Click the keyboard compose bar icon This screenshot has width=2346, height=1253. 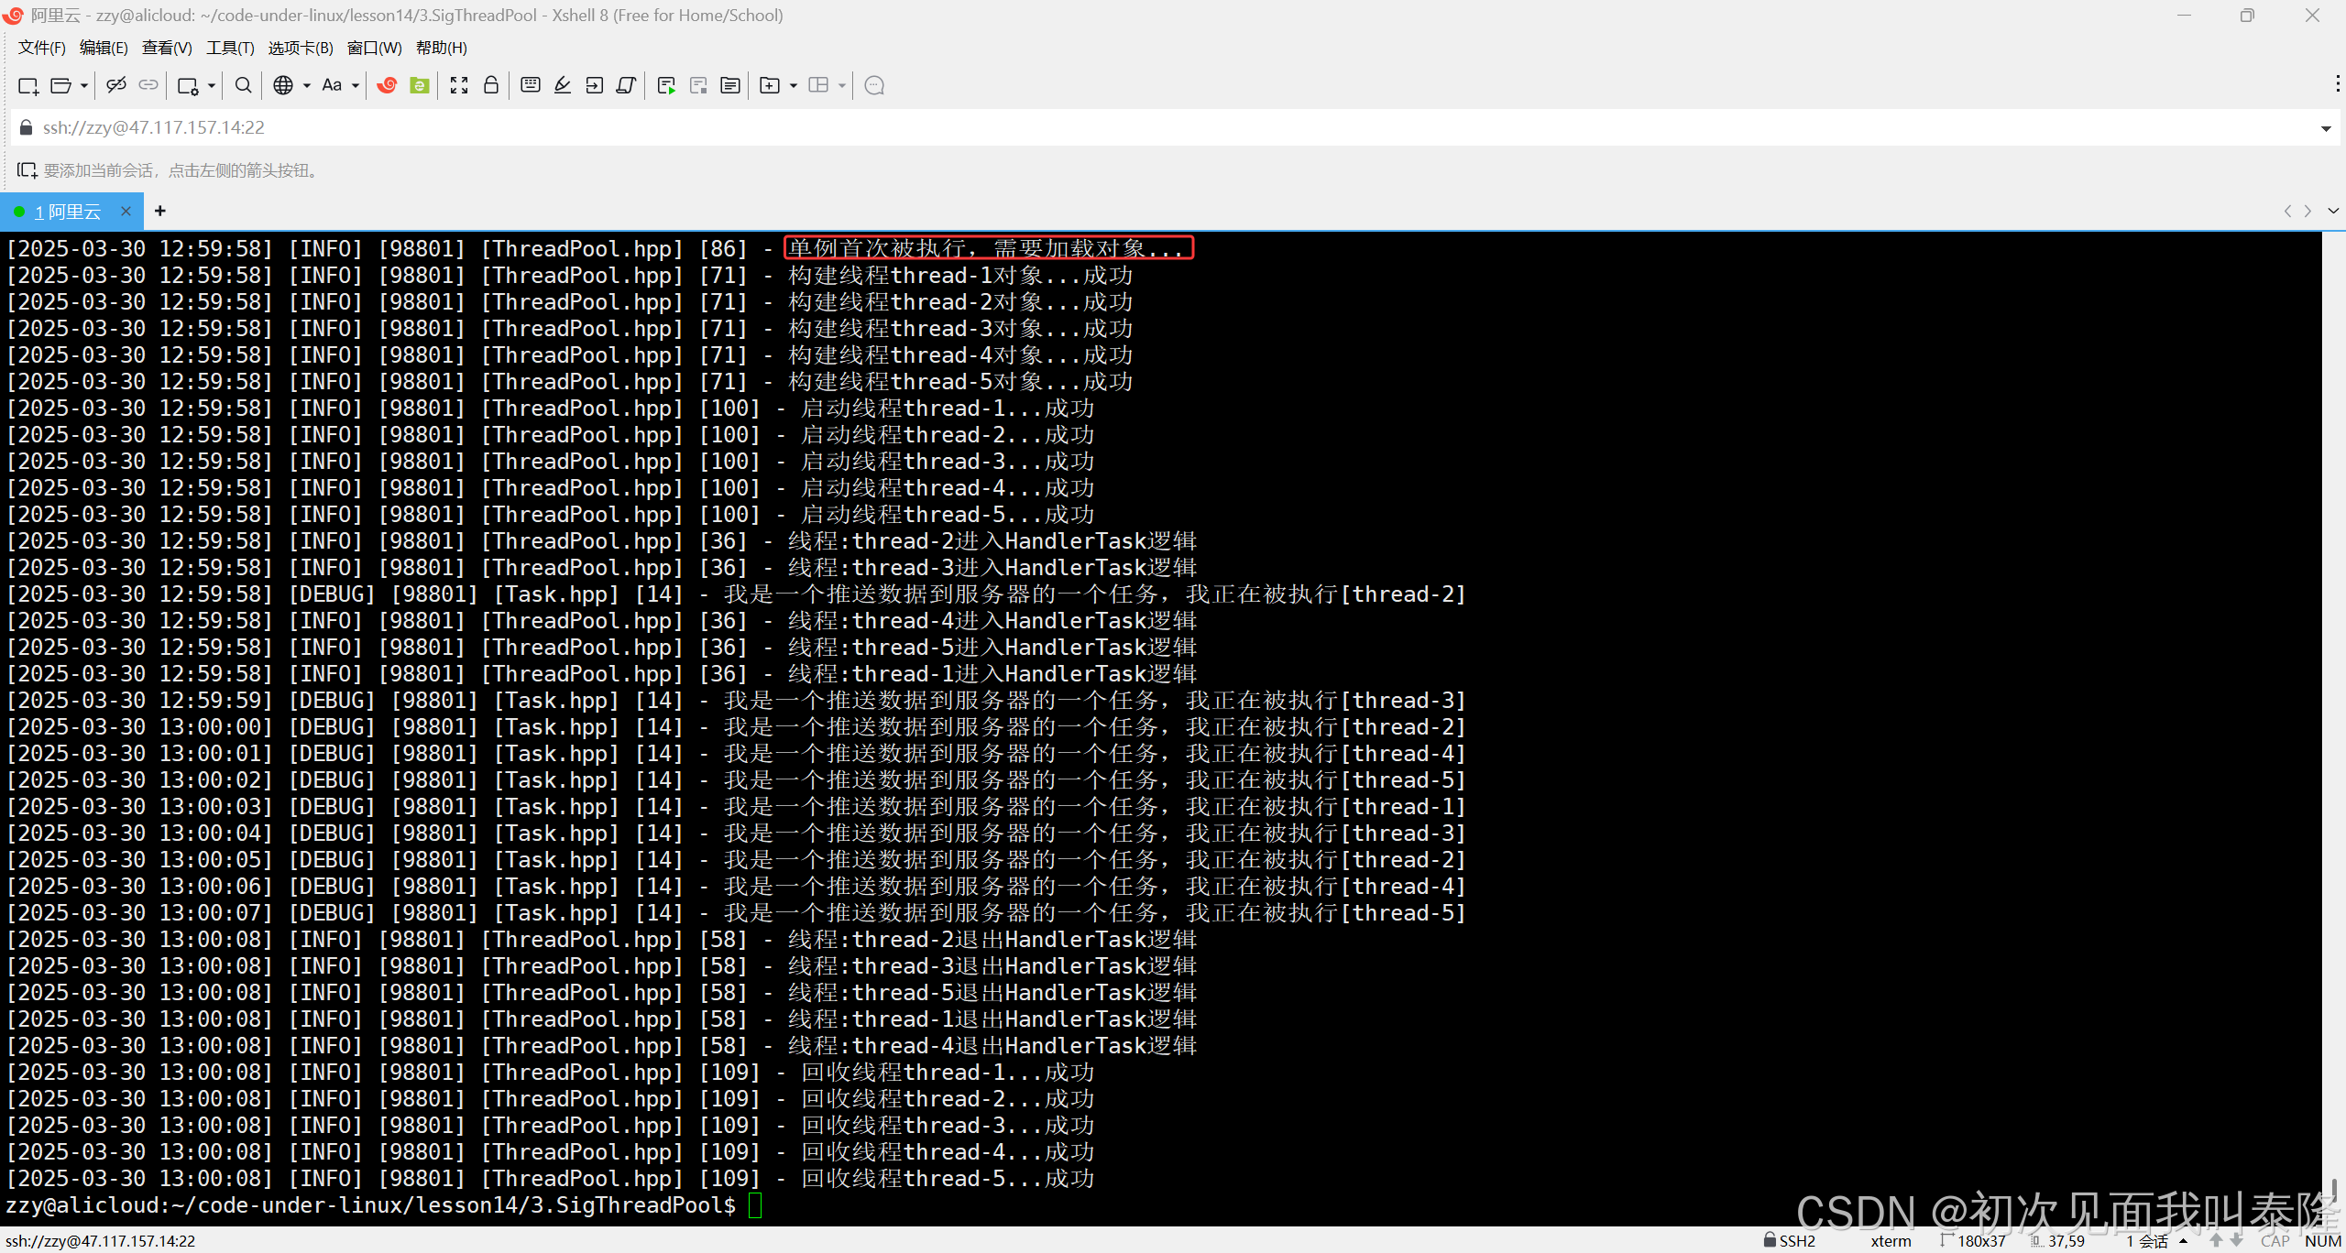coord(530,85)
